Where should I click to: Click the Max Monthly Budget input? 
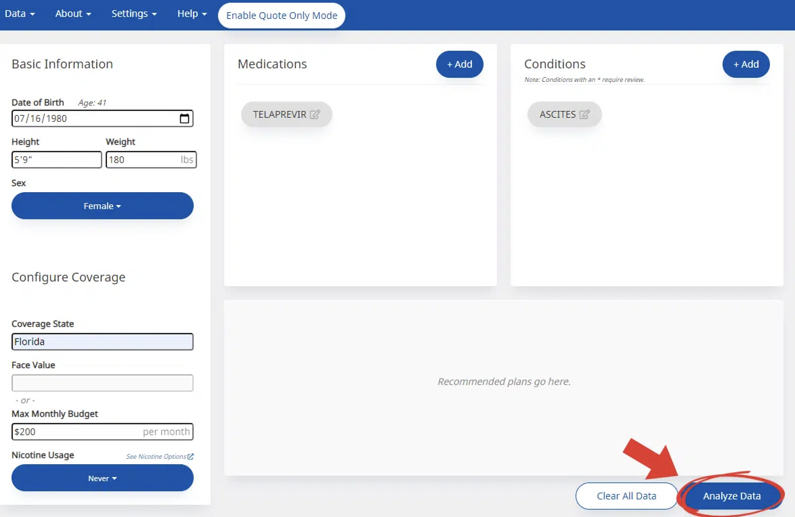(x=78, y=432)
